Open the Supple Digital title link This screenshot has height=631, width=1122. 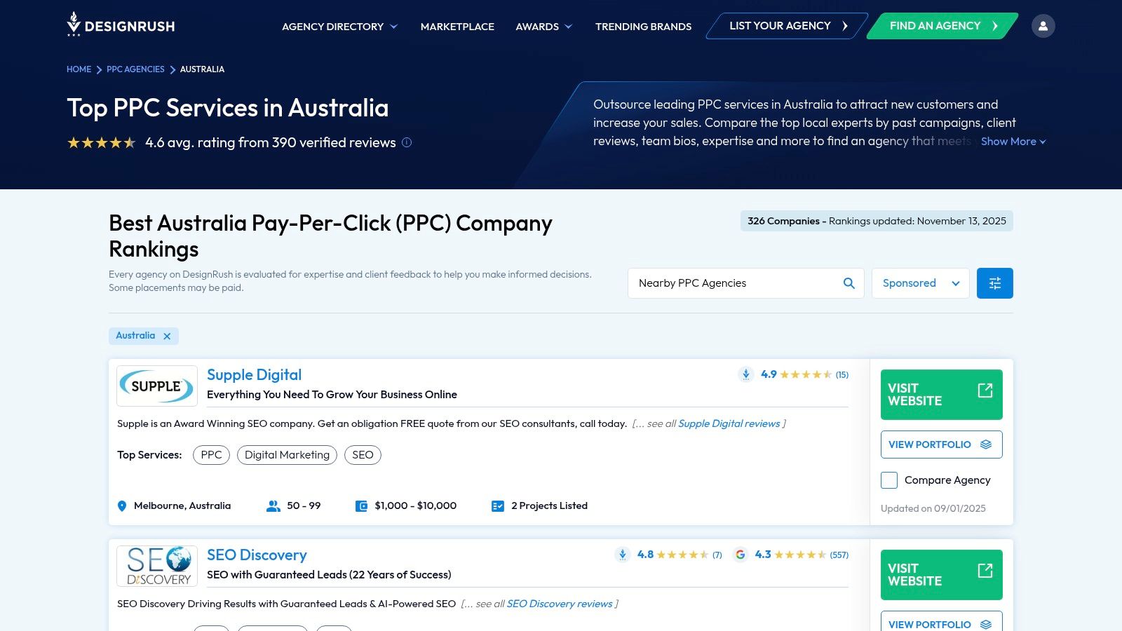(x=254, y=375)
